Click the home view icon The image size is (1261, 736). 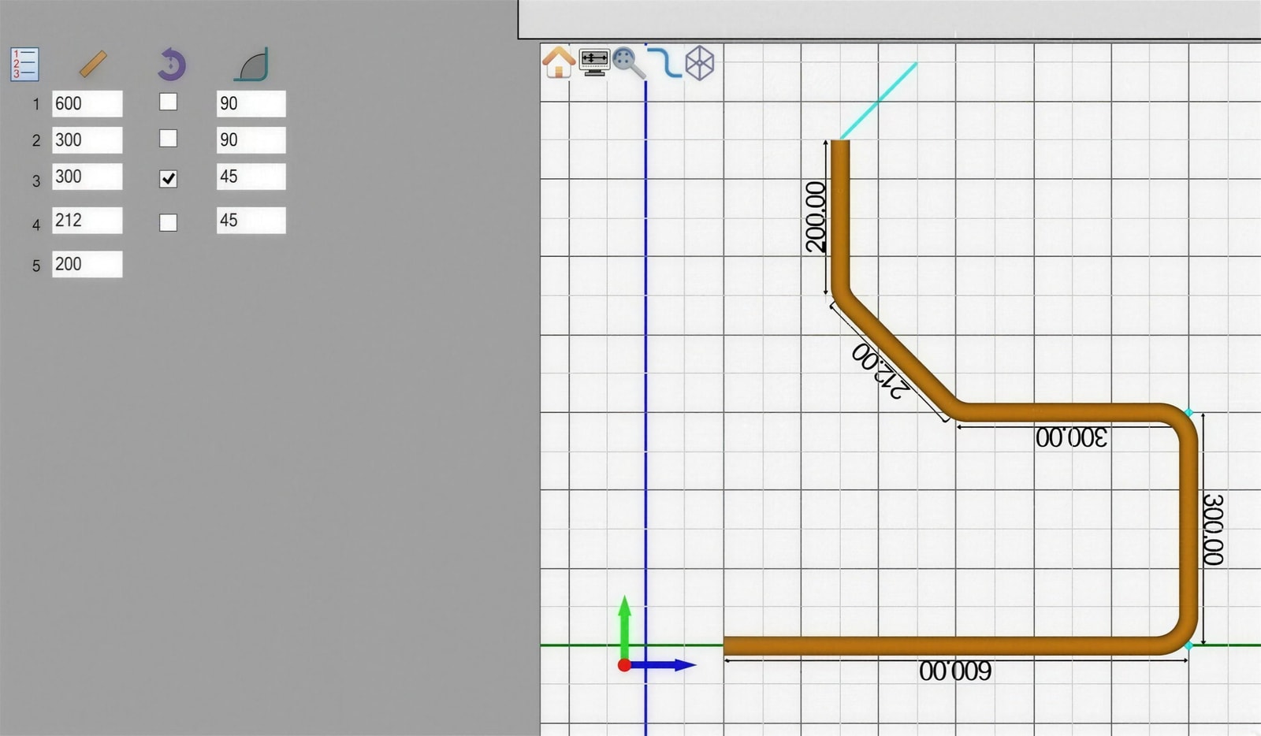pyautogui.click(x=558, y=61)
